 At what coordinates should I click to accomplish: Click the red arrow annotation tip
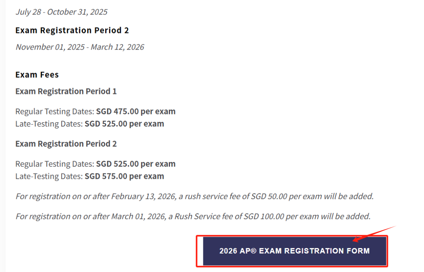pyautogui.click(x=355, y=240)
